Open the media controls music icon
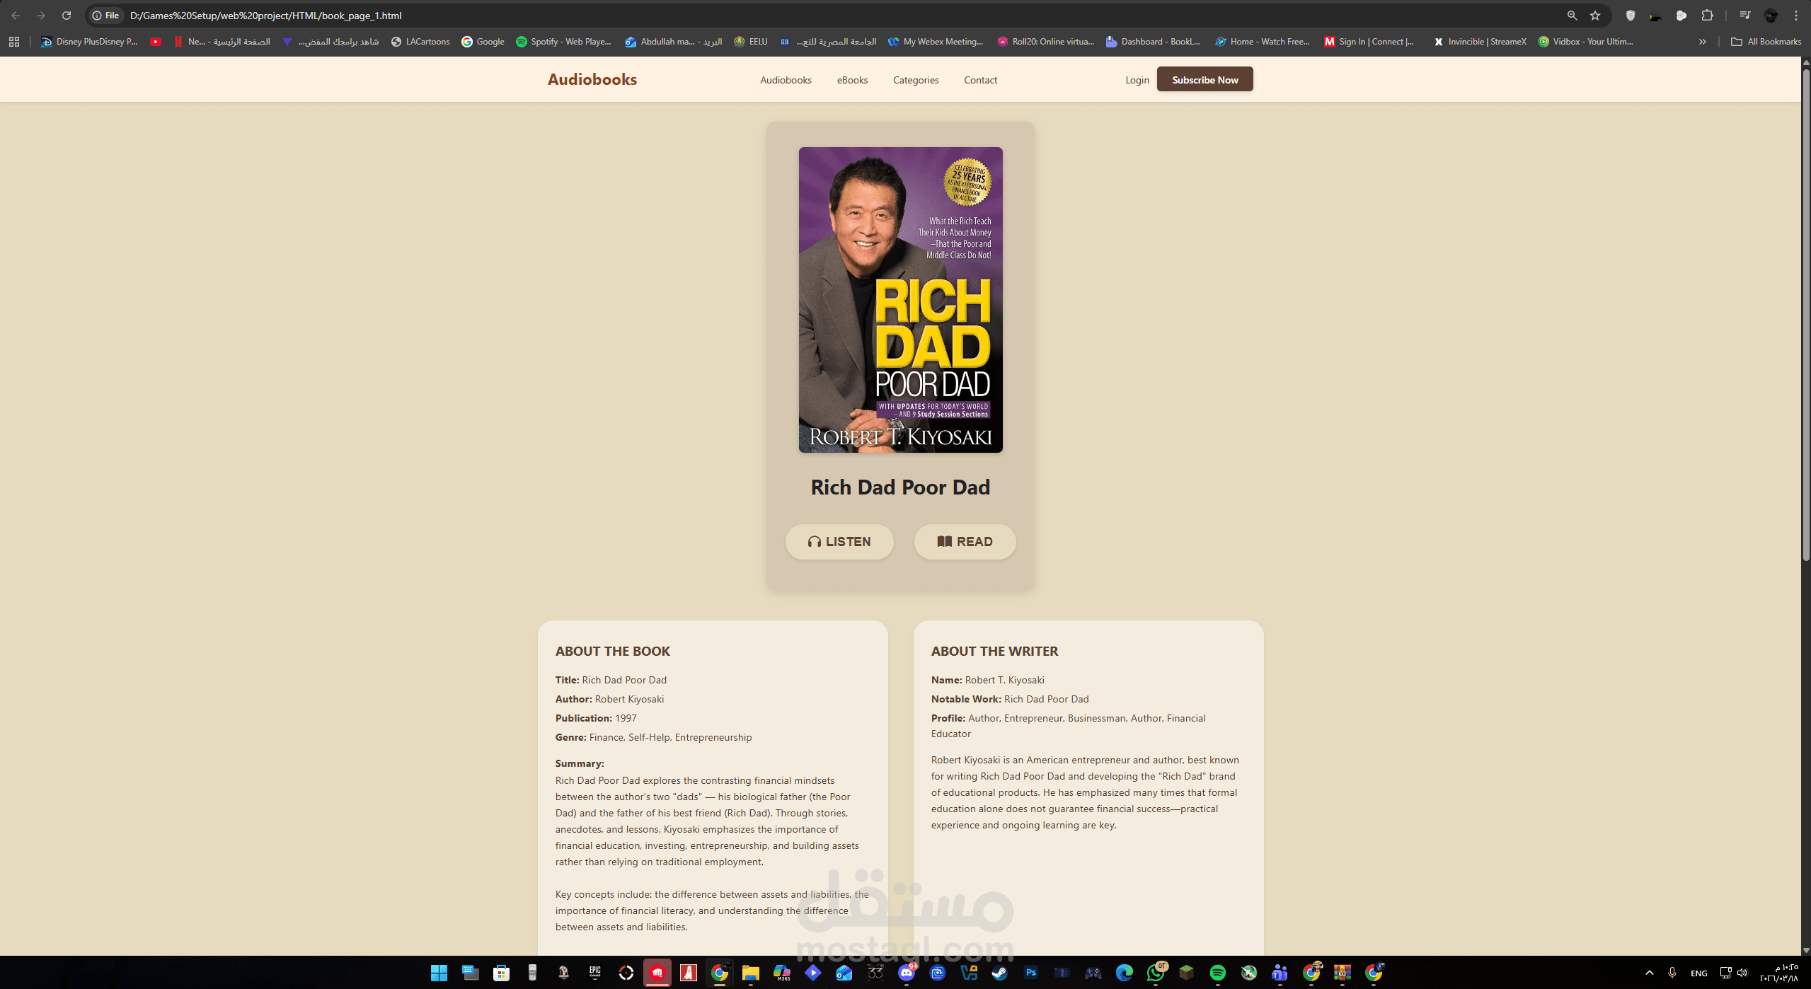1811x989 pixels. [x=1744, y=16]
